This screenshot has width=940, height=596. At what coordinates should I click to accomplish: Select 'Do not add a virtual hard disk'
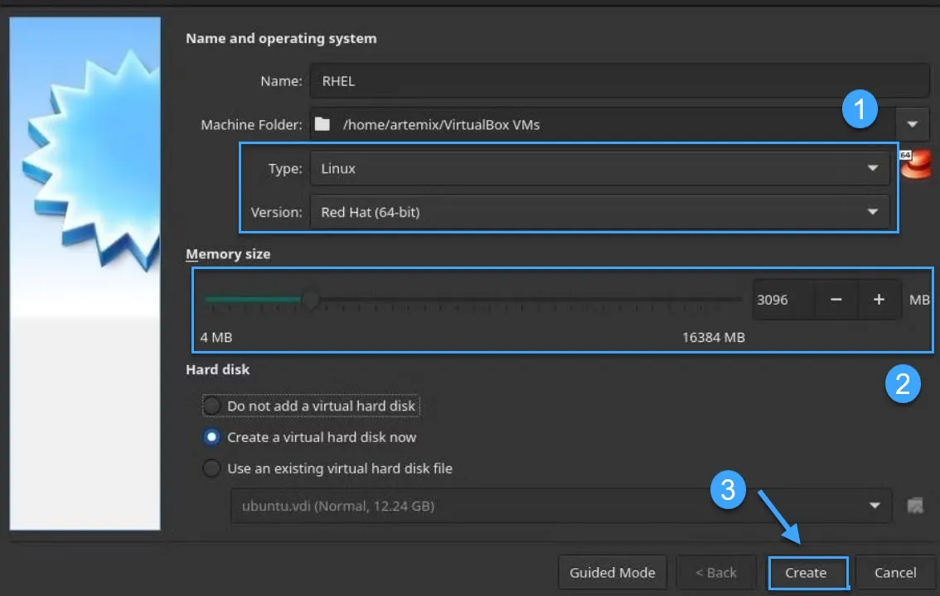coord(212,406)
